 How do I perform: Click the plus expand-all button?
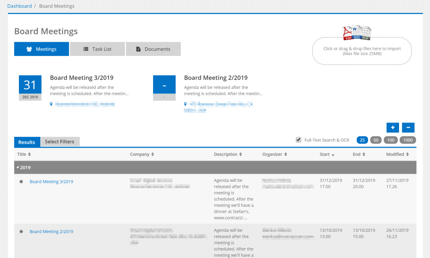pos(393,127)
